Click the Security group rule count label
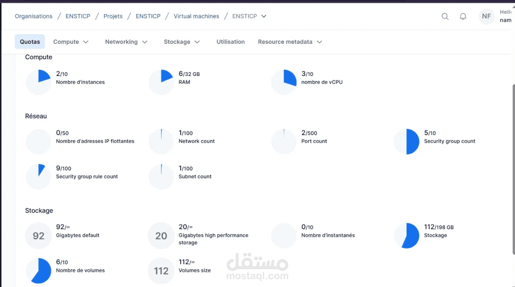This screenshot has width=515, height=287. coord(87,177)
